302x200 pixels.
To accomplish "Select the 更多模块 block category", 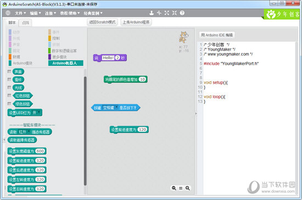I will pyautogui.click(x=58, y=57).
